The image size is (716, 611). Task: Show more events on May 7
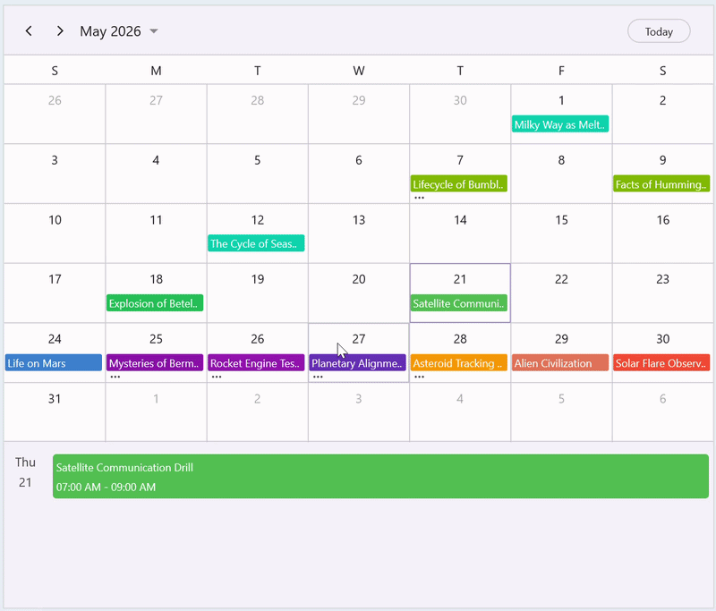(419, 198)
